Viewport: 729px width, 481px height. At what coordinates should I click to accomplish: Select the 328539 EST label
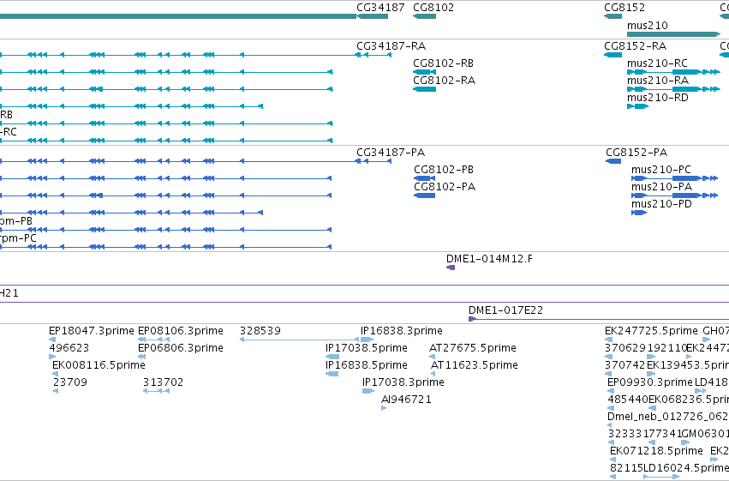260,331
